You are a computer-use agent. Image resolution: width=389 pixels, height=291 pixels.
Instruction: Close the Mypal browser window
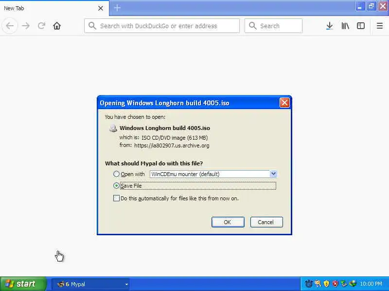pyautogui.click(x=383, y=6)
